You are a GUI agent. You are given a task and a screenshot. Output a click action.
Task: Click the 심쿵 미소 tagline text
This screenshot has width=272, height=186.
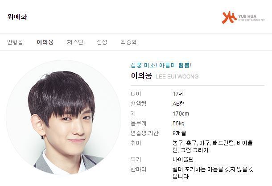(161, 66)
